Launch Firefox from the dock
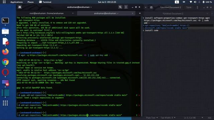Viewport: 214px width, 120px height. click(5, 52)
